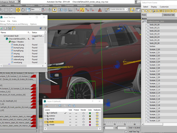Click Hide/Unhide All Layers icon in Layers dialog

69,106
